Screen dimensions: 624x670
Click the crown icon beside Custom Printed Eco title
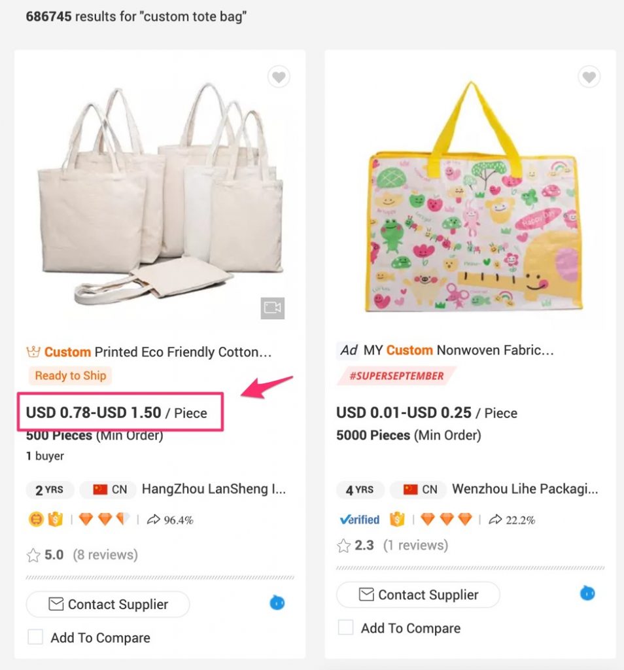33,352
